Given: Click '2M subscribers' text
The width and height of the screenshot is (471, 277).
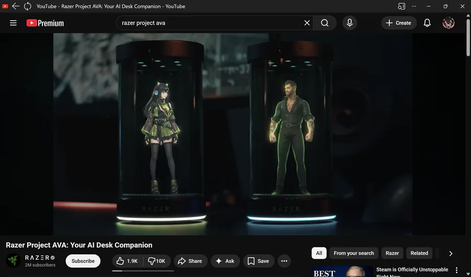Looking at the screenshot, I should click(x=40, y=265).
